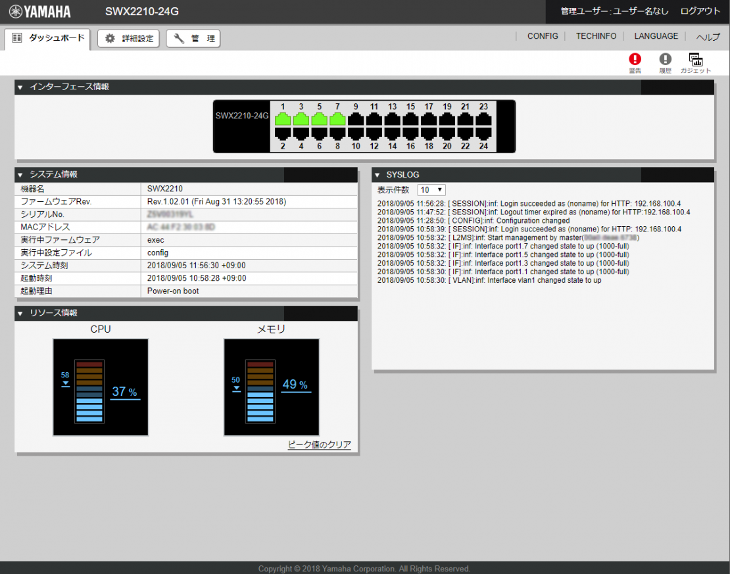Click the ピーク値のクリア link
The height and width of the screenshot is (574, 730).
point(319,444)
